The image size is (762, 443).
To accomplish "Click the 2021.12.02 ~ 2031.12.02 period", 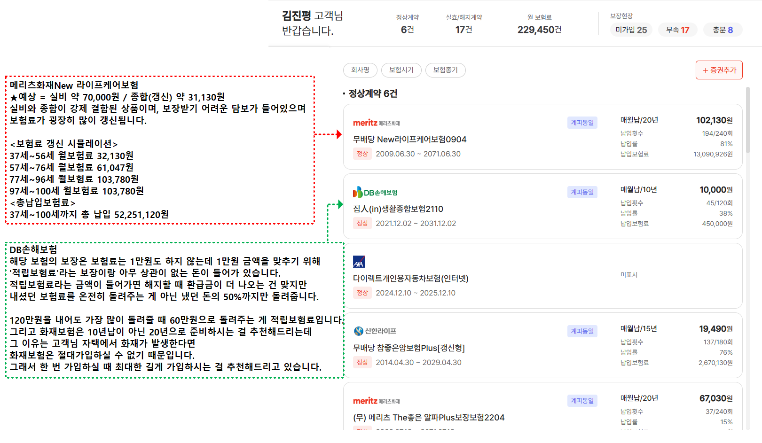I will pos(416,223).
